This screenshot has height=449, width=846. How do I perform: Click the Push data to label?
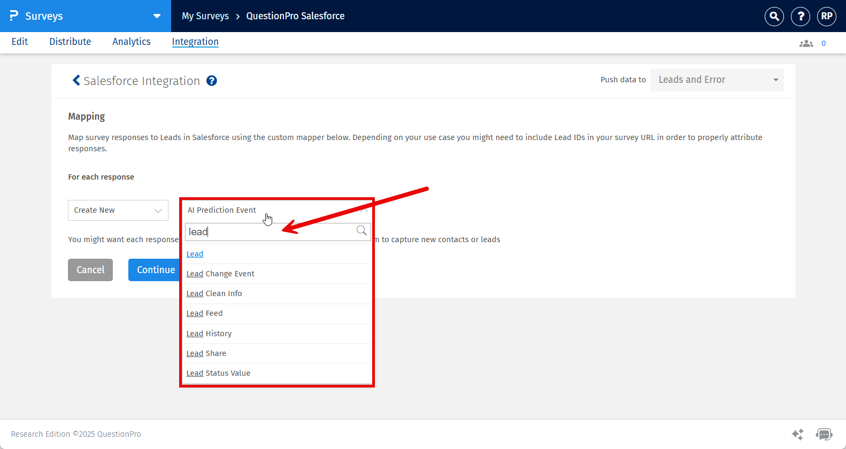(623, 80)
